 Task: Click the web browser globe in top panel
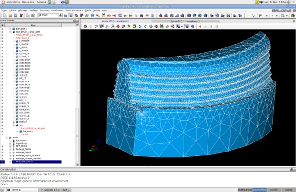coord(49,2)
